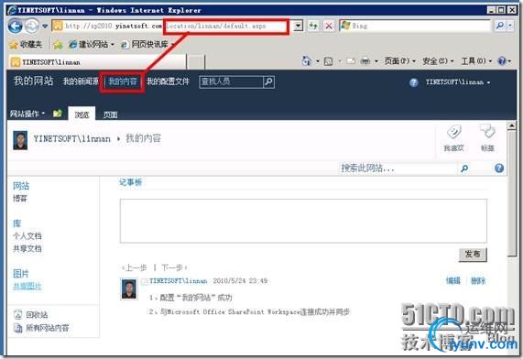
Task: Open 共享图片 shared pictures link
Action: 27,287
